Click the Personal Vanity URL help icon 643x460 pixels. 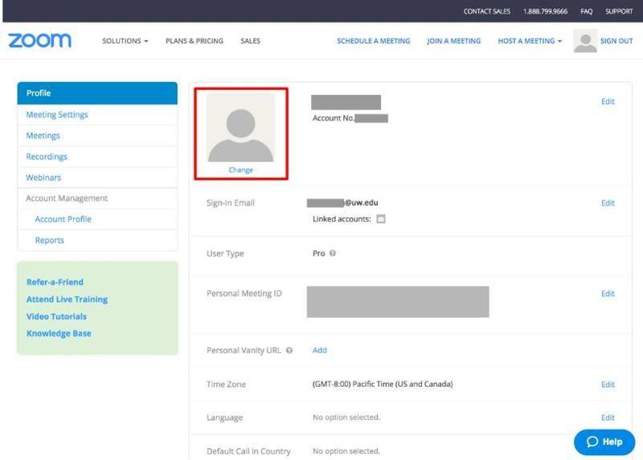(289, 350)
